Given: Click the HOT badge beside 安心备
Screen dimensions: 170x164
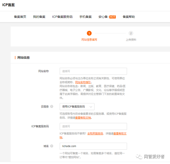Looking at the screenshot, I should 112,17.
